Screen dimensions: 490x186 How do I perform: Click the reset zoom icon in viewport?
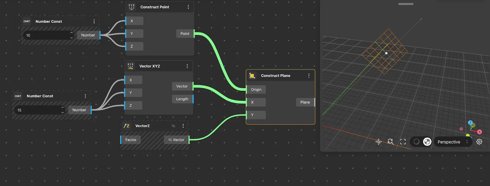(x=390, y=142)
